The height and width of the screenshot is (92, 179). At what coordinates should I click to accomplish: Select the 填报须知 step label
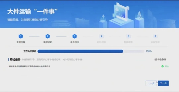[48, 42]
